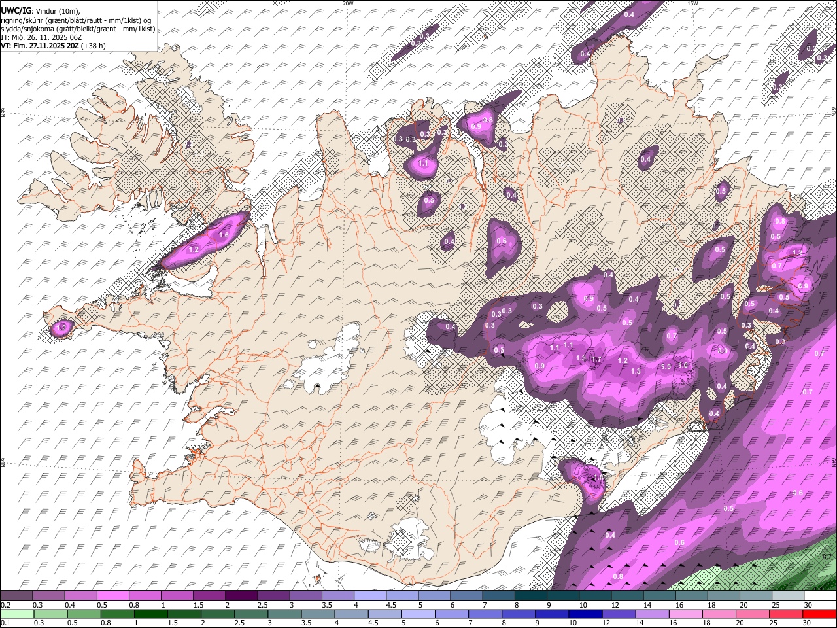Click the '0.1' label in lower legend
Screen dimensions: 837x628
click(5, 623)
